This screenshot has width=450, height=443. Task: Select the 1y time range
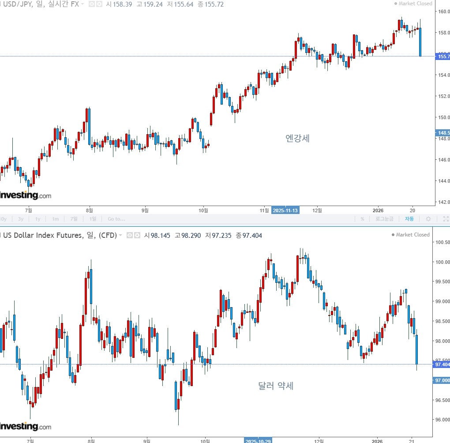pyautogui.click(x=37, y=219)
